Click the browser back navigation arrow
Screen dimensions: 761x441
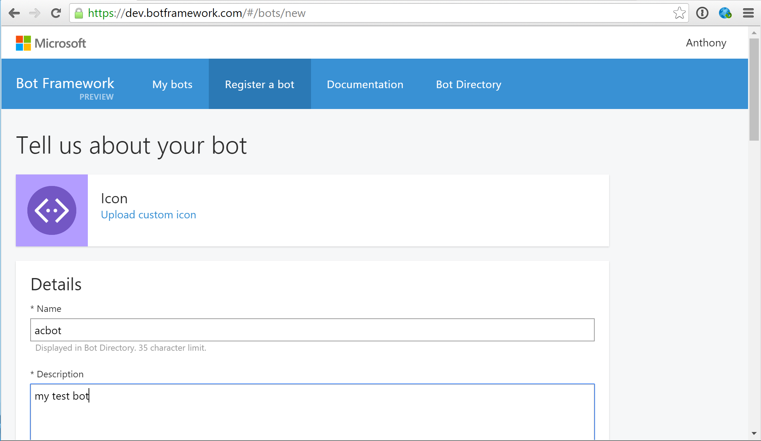[x=14, y=13]
